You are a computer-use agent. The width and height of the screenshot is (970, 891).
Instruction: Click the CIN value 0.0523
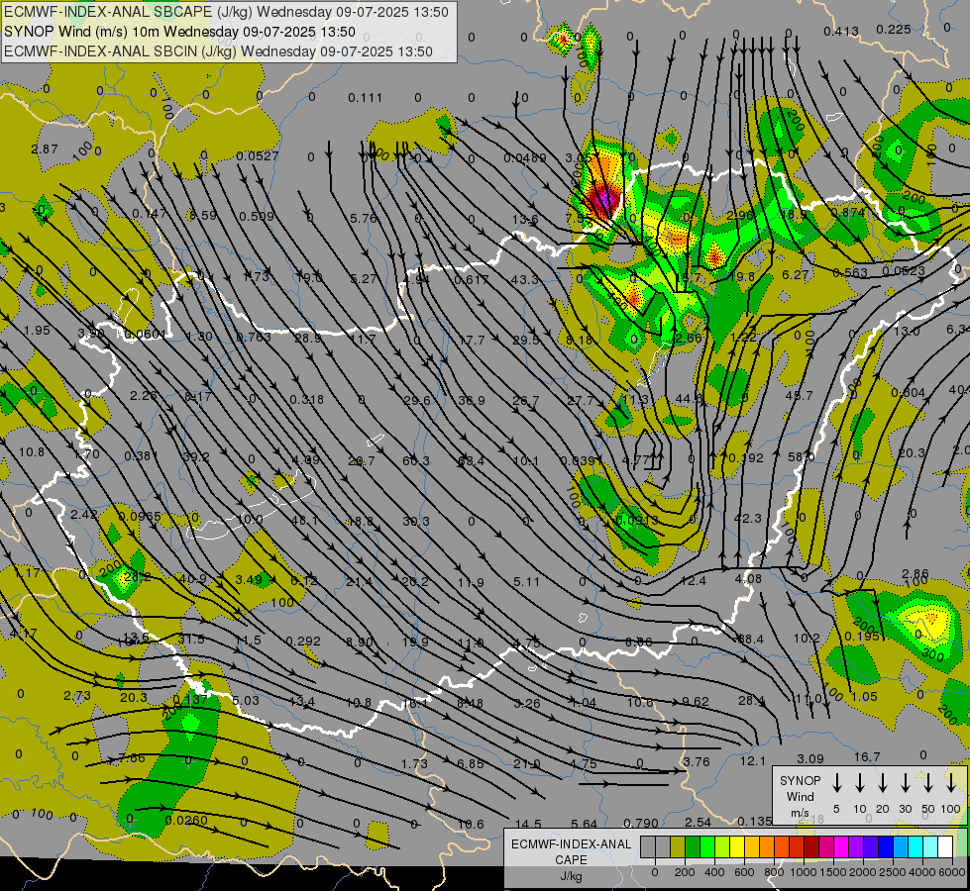(904, 271)
